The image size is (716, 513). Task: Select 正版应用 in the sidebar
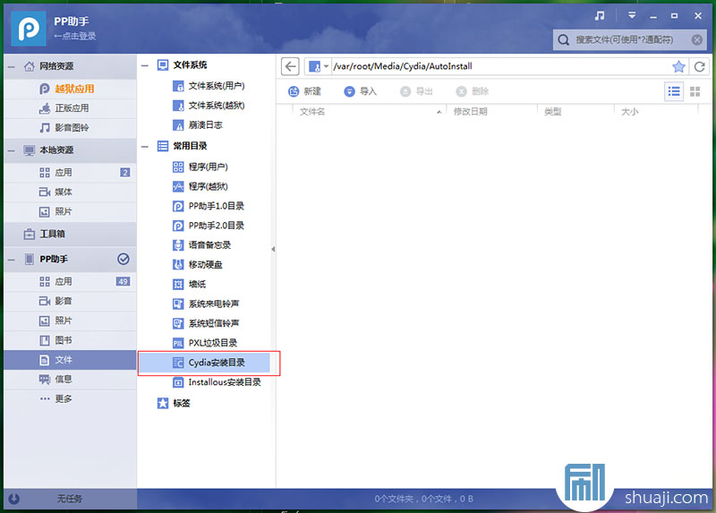click(x=70, y=108)
